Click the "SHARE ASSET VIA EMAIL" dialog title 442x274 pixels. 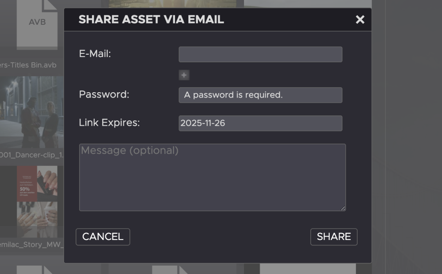click(x=151, y=19)
